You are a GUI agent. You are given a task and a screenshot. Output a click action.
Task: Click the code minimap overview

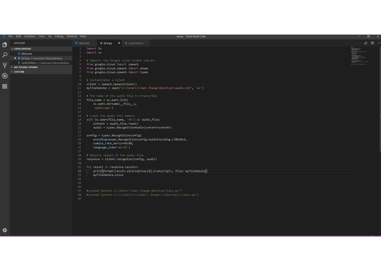click(x=360, y=56)
